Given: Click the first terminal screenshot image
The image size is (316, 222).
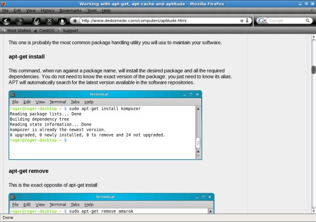Looking at the screenshot, I should click(105, 125).
